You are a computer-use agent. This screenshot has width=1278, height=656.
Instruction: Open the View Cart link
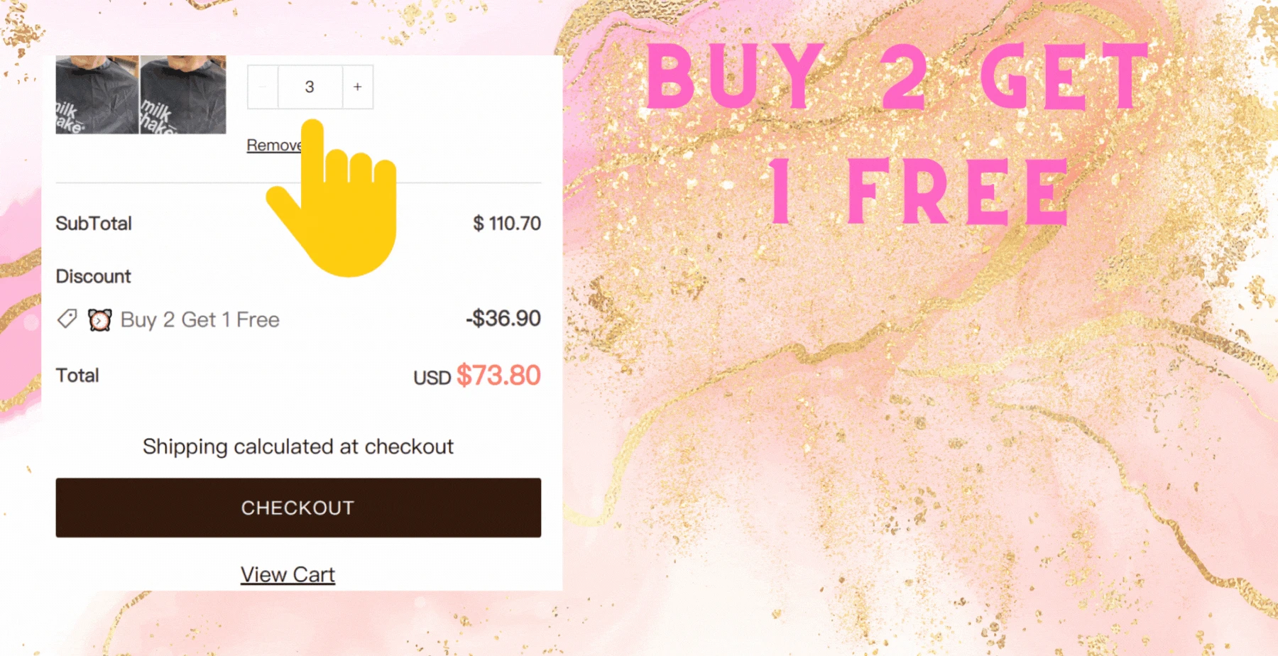click(x=288, y=574)
